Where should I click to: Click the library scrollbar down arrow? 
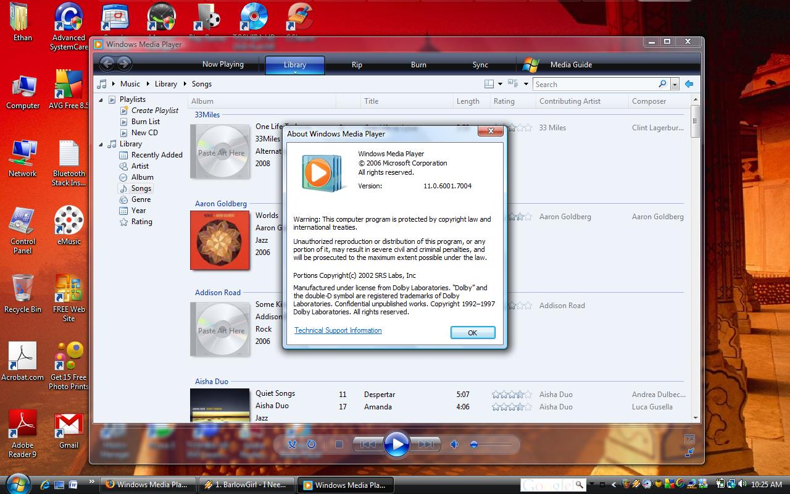point(695,418)
